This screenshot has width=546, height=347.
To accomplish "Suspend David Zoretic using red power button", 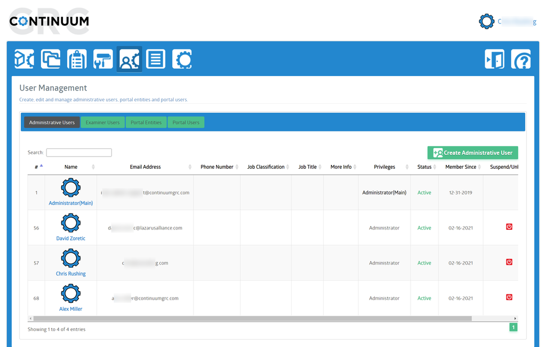I will tap(509, 227).
